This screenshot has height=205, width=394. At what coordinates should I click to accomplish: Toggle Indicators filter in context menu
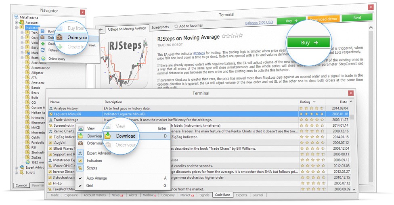coord(81,161)
